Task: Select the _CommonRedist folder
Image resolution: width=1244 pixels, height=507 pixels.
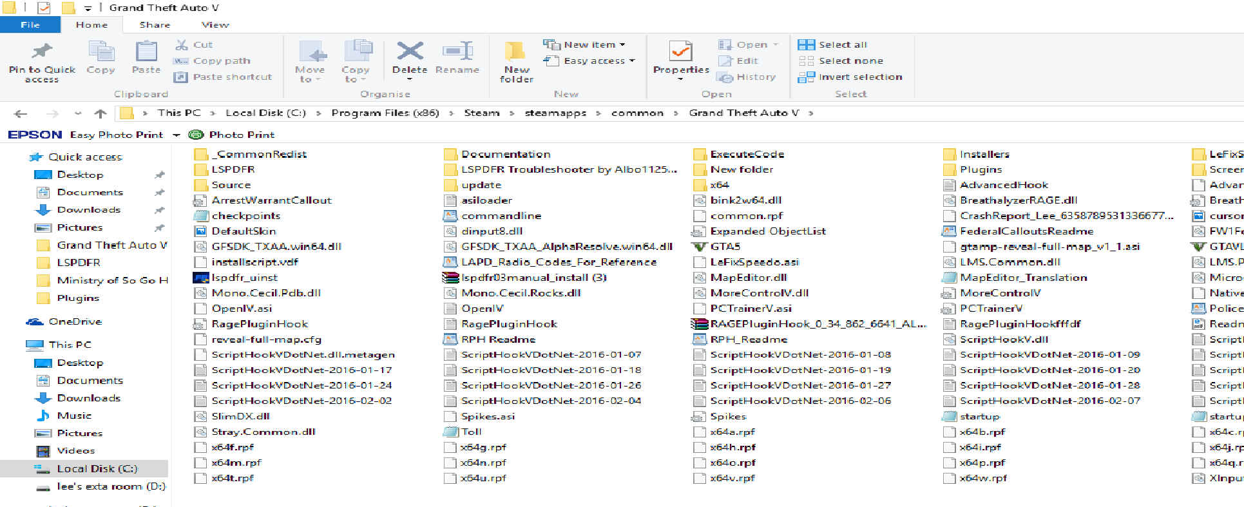Action: click(x=251, y=154)
